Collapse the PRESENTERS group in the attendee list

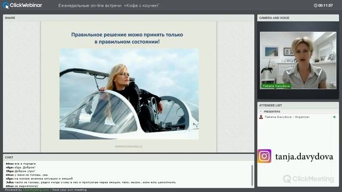tap(261, 111)
